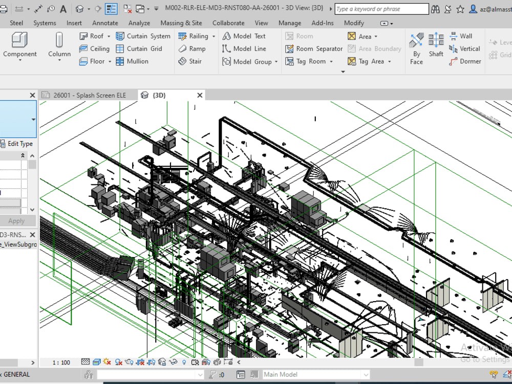Click the Edit Type button in Properties
512x384 pixels.
click(17, 144)
